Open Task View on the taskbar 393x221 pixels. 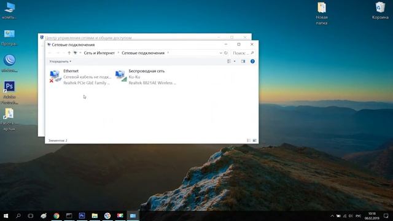(x=31, y=215)
